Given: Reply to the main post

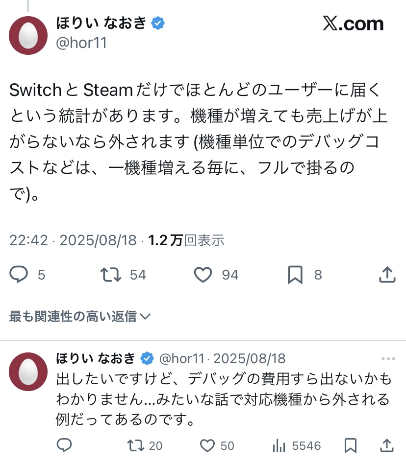Looking at the screenshot, I should click(19, 275).
